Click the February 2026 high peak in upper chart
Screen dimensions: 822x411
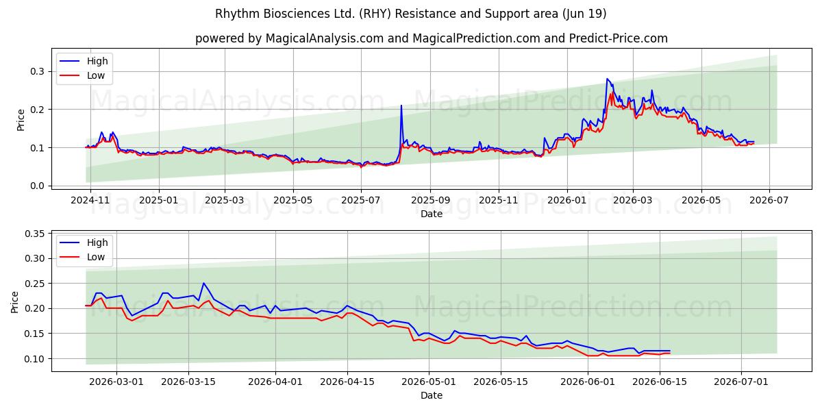[x=607, y=79]
